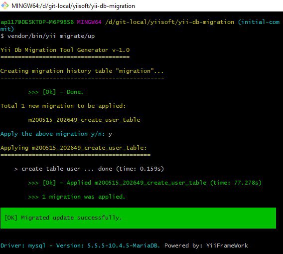This screenshot has width=283, height=254.
Task: Click the Git Bash icon in title bar
Action: tap(5, 5)
